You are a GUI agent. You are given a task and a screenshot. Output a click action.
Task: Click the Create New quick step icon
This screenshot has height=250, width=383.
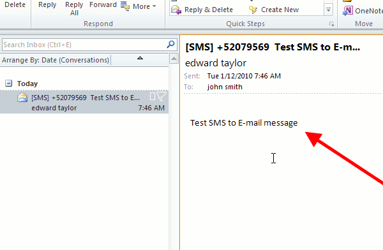pyautogui.click(x=253, y=10)
